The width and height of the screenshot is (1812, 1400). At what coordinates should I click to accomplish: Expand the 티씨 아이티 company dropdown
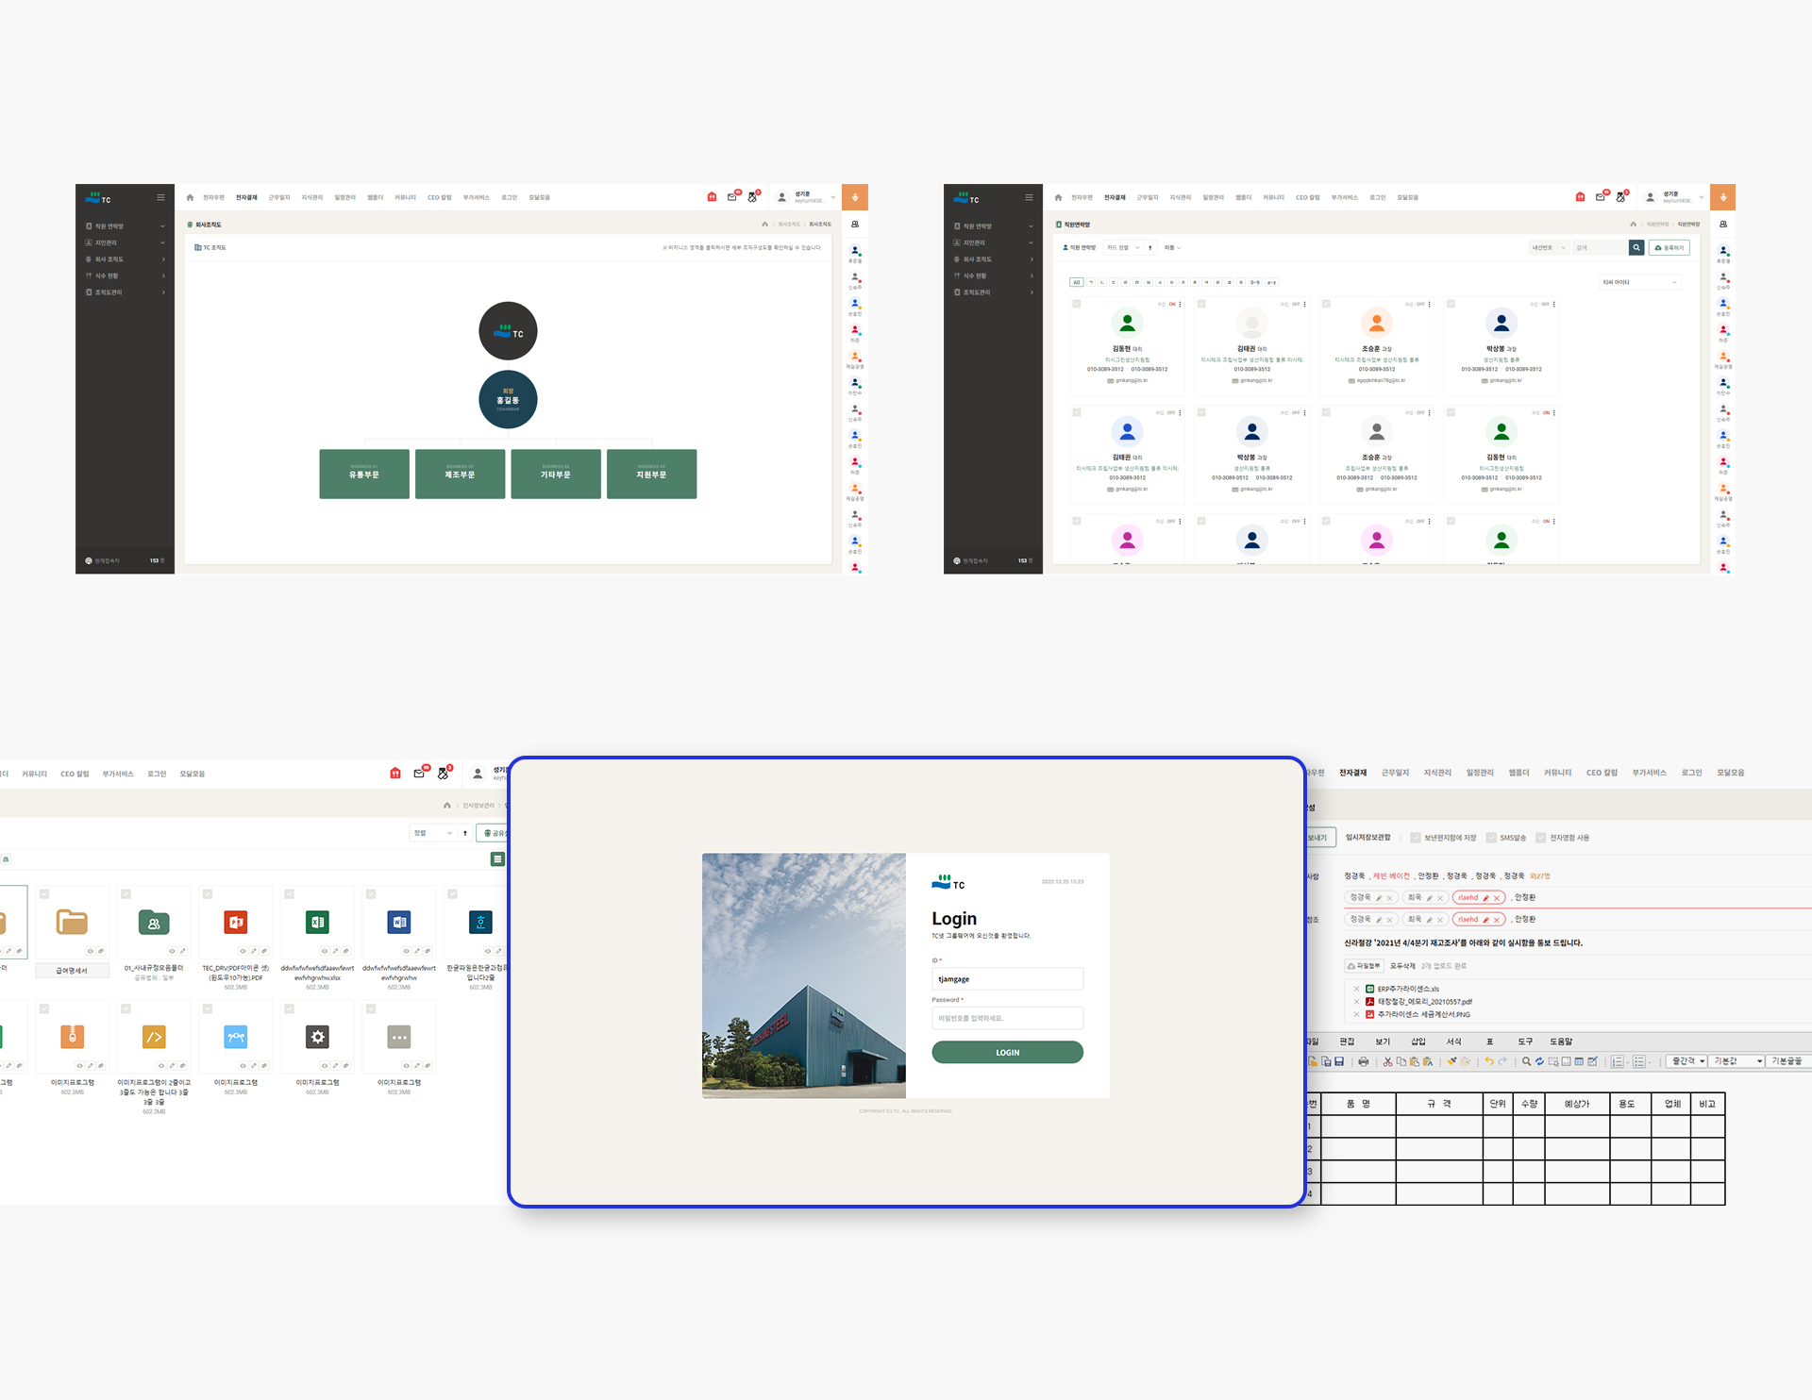pos(1639,282)
